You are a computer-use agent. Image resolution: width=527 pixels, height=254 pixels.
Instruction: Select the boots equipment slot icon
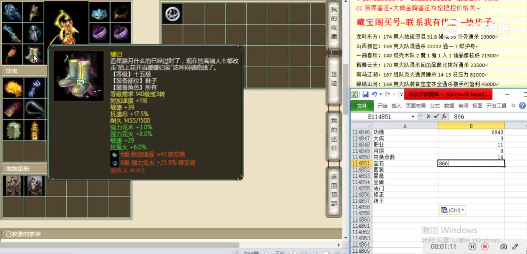(33, 54)
